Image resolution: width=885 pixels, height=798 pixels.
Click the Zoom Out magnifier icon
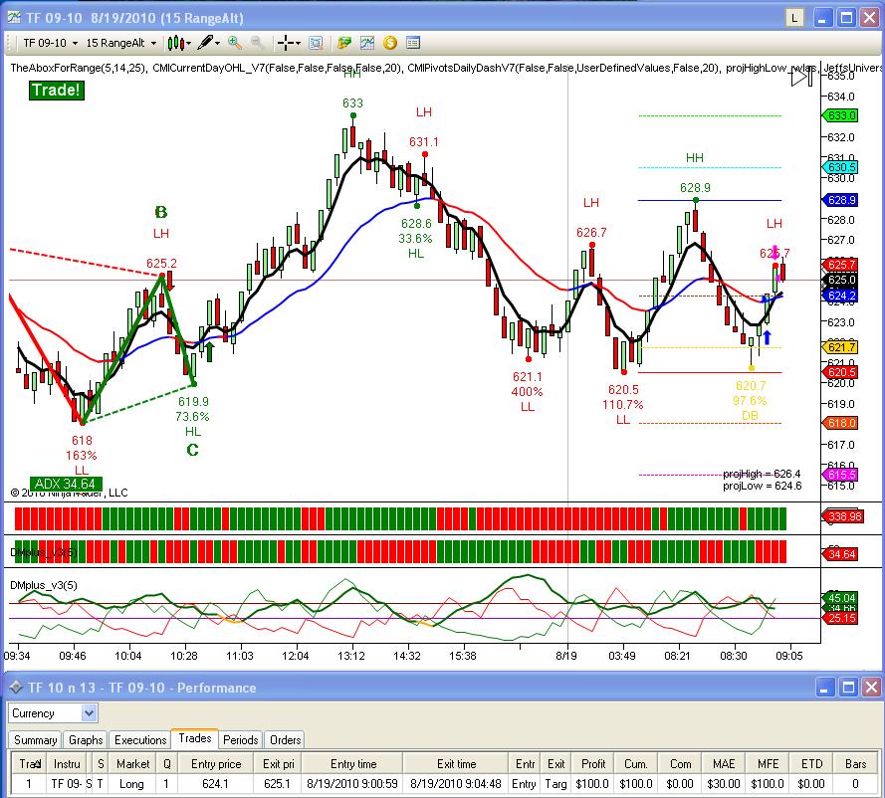[258, 43]
